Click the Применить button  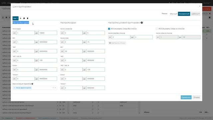[x=186, y=97]
